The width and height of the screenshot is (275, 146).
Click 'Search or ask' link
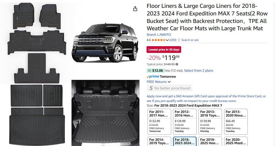[x=190, y=40]
